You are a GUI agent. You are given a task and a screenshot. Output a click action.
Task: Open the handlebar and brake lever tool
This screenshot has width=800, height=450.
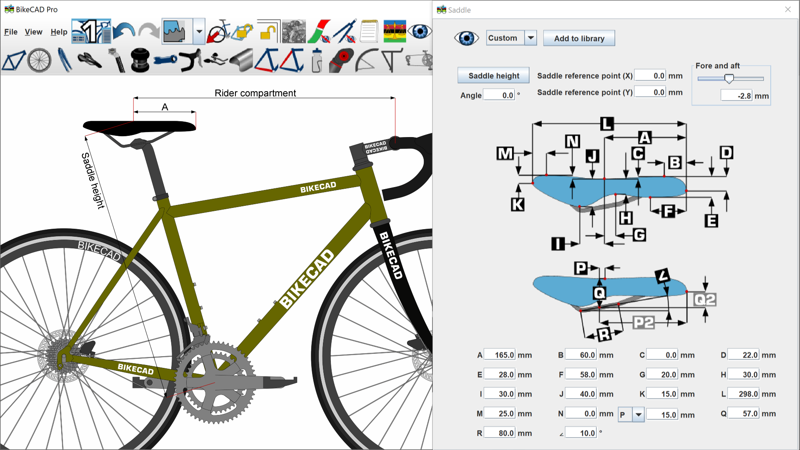pos(191,60)
